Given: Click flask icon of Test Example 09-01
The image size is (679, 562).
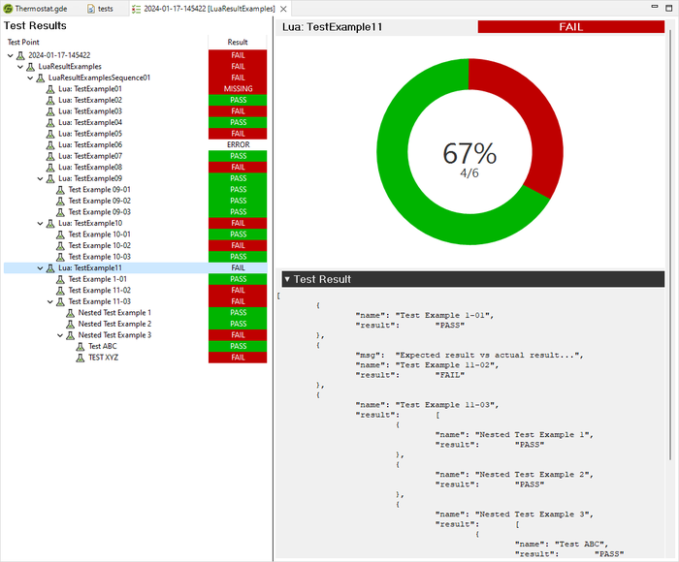Looking at the screenshot, I should click(60, 190).
